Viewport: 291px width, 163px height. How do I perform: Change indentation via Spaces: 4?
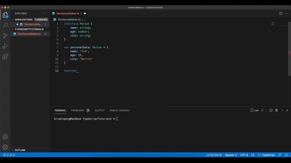pyautogui.click(x=231, y=155)
